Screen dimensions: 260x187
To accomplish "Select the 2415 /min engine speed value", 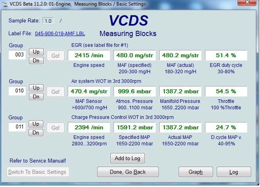I will [x=89, y=55].
